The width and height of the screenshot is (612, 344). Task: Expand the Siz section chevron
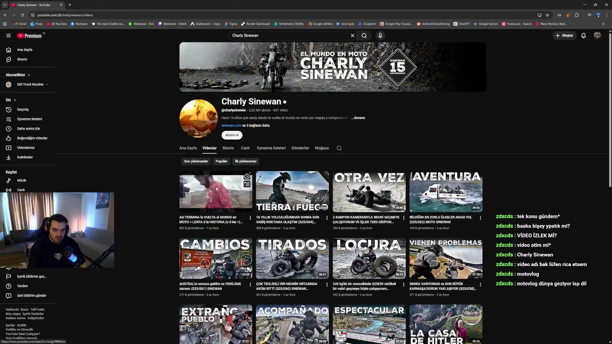(x=15, y=100)
